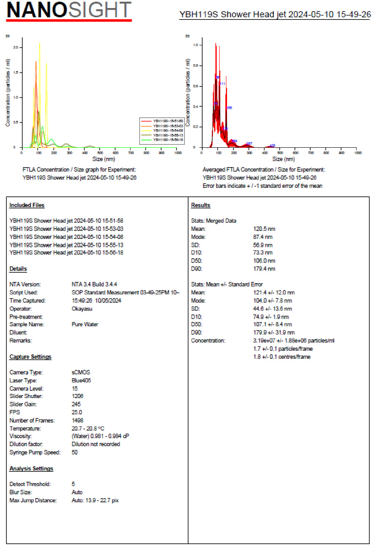376x550 pixels.
Task: Click value '179.9 +/- 31.9 nm'
Action: tap(274, 333)
